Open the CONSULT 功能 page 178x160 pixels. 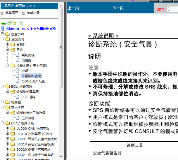(x=34, y=81)
